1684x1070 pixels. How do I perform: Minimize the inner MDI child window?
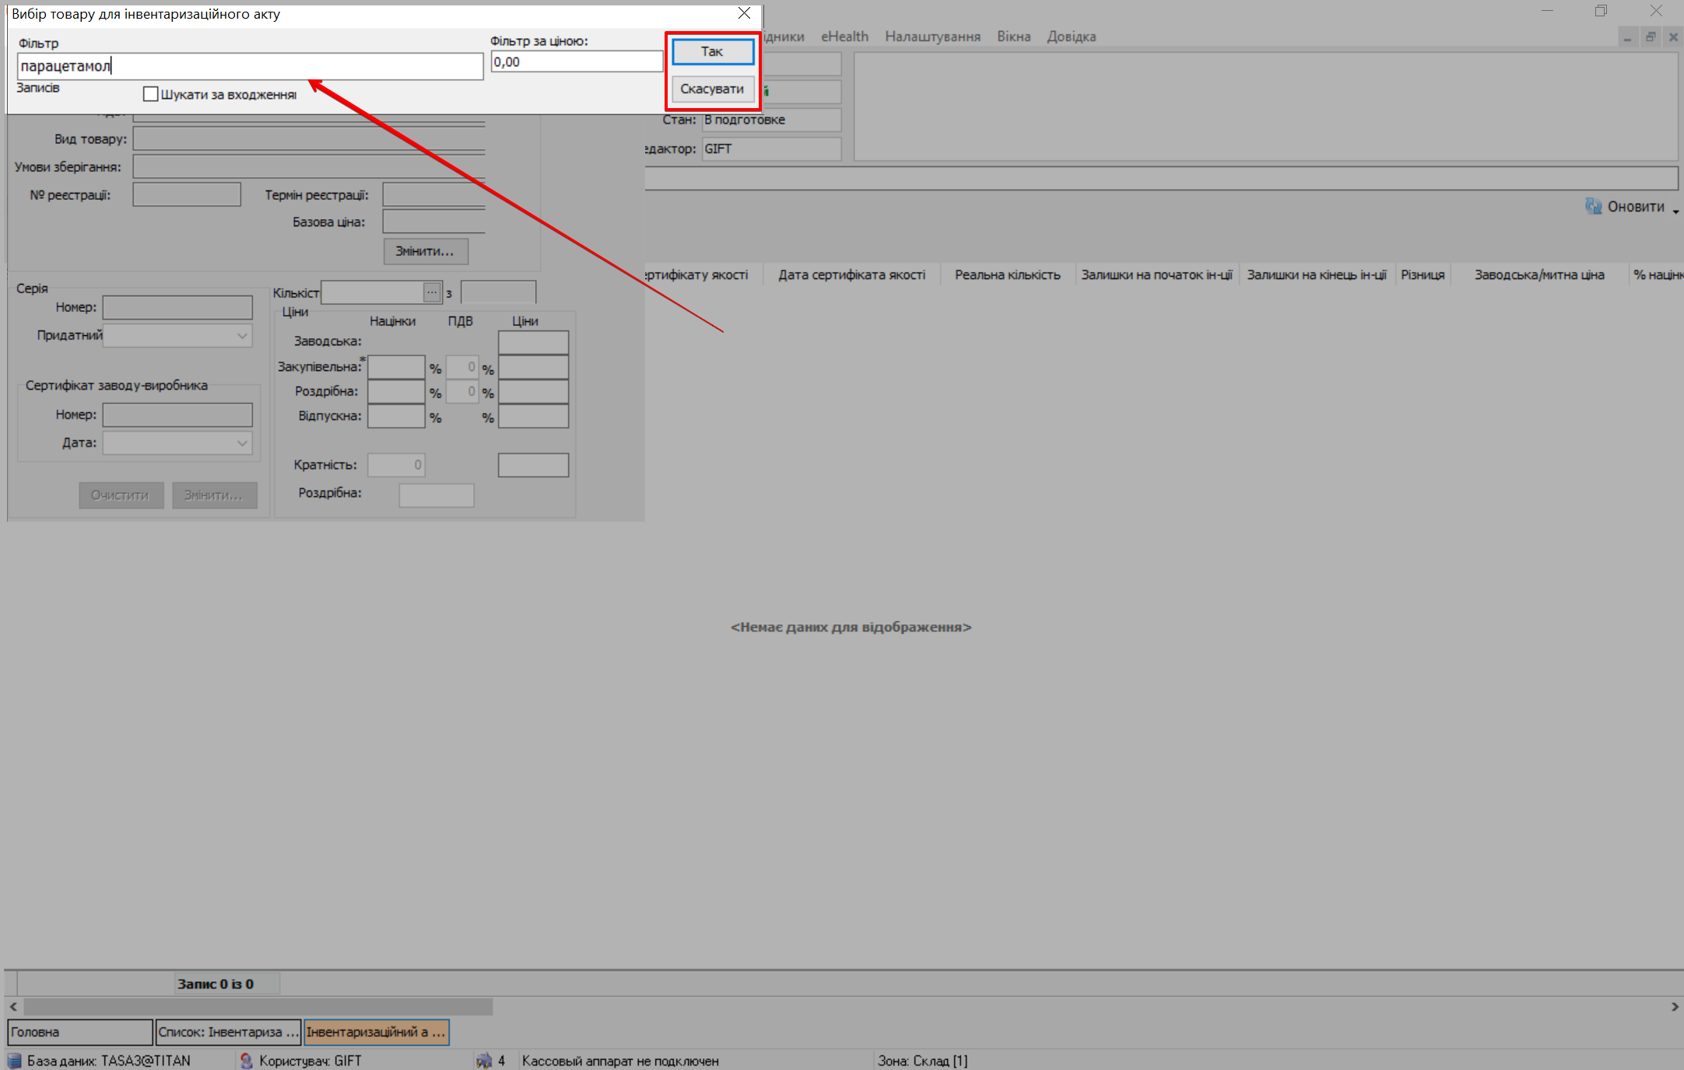pos(1627,37)
